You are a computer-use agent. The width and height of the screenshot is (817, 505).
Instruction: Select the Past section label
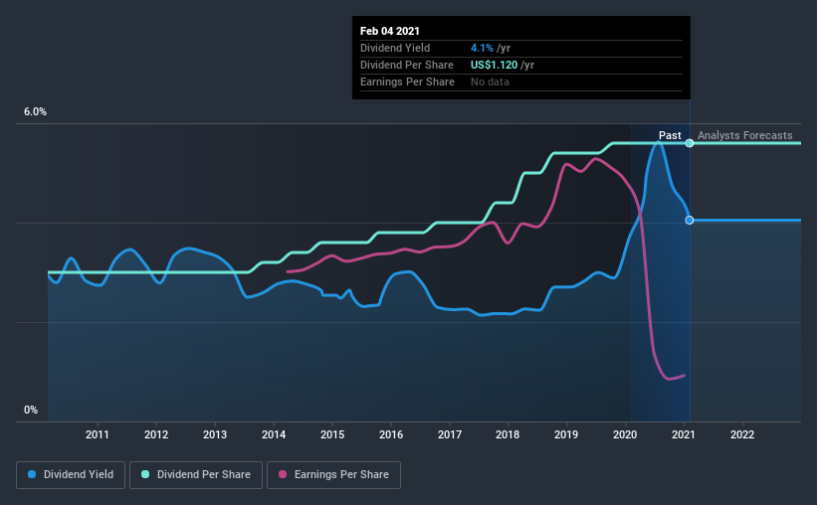tap(670, 135)
